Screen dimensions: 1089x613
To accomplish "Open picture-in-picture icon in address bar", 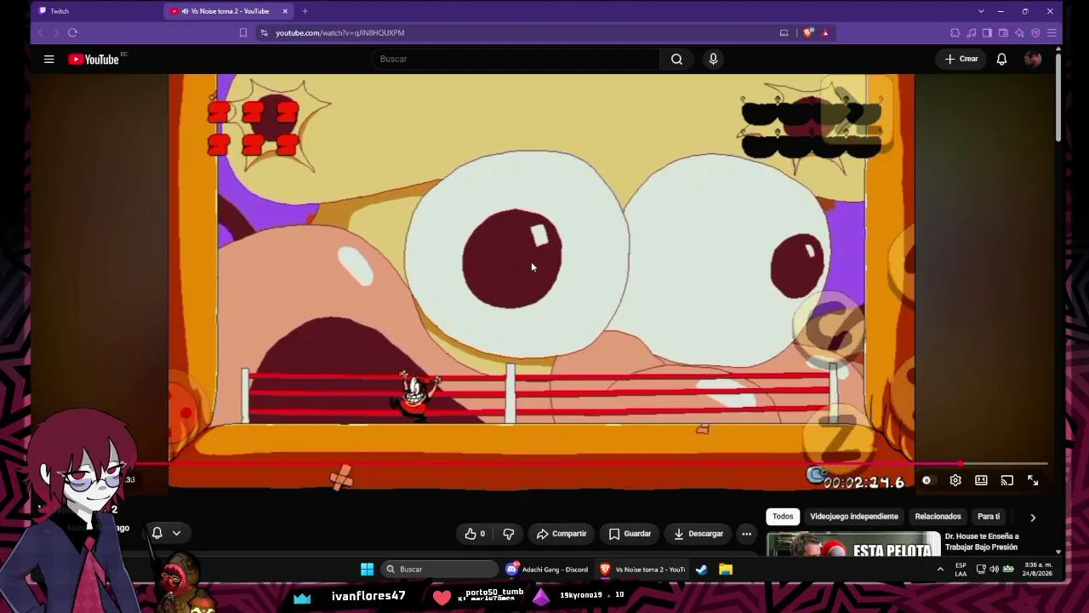I will 784,32.
